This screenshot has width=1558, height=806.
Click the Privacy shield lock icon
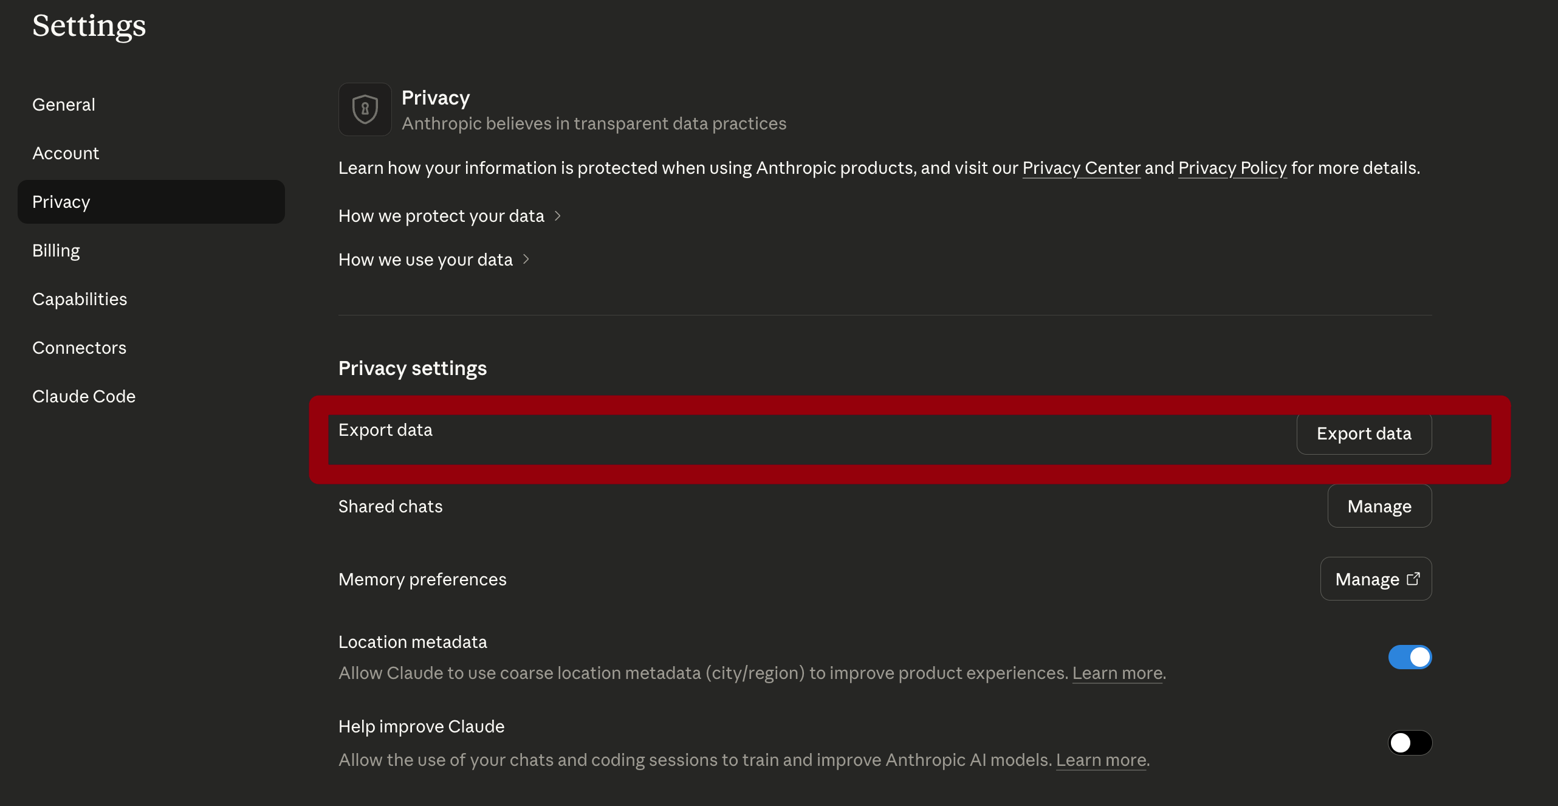365,109
